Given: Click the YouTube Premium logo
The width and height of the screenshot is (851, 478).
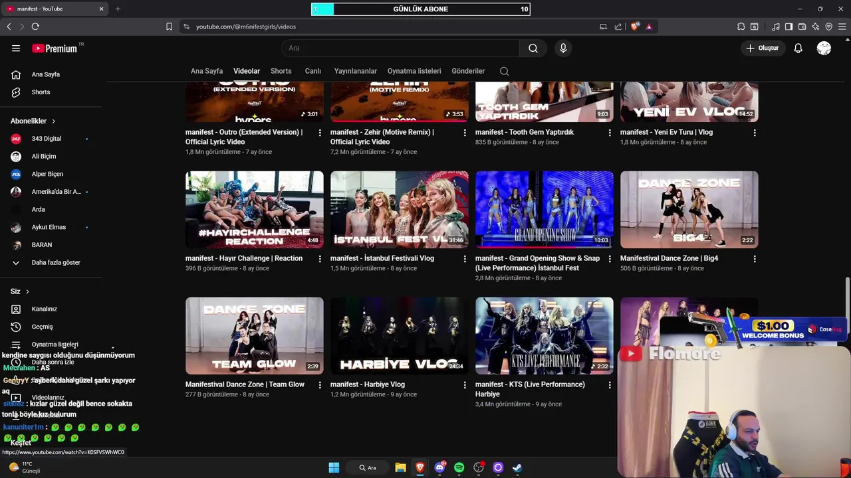Looking at the screenshot, I should click(55, 48).
